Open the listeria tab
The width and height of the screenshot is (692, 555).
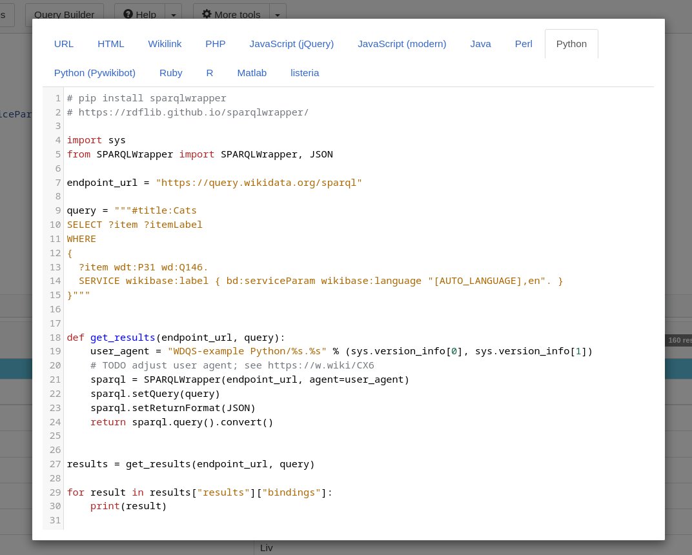pos(305,73)
